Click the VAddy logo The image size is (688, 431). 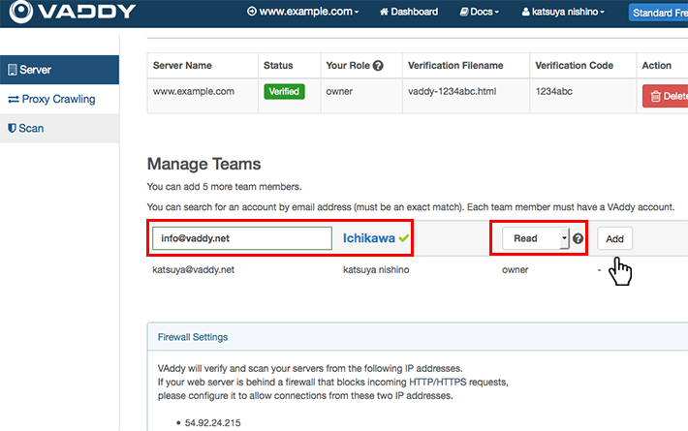(73, 12)
